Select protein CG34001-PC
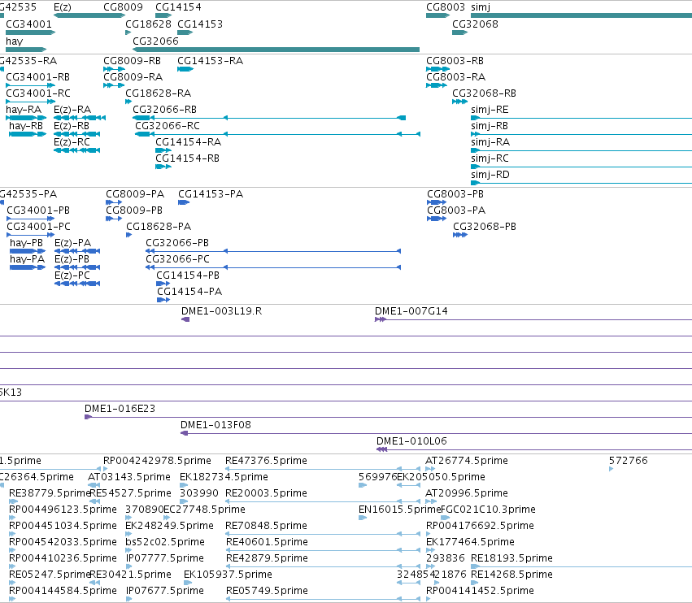 (x=38, y=226)
